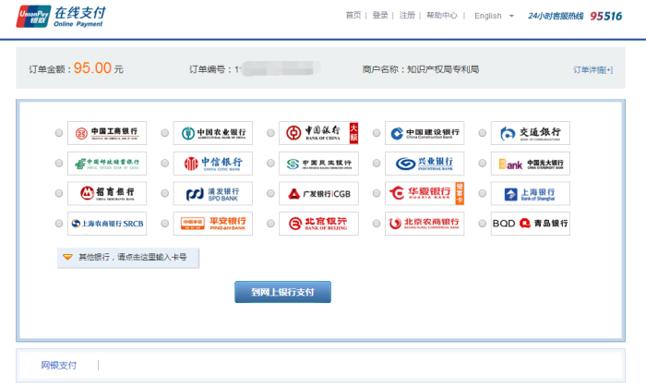The image size is (646, 389).
Task: Select the radio button for 中国光大银行
Action: click(483, 163)
